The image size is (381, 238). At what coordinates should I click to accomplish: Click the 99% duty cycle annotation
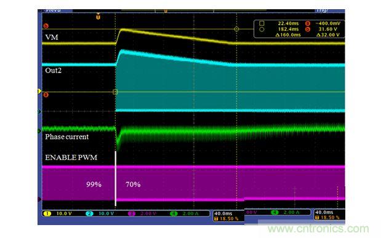(x=94, y=184)
